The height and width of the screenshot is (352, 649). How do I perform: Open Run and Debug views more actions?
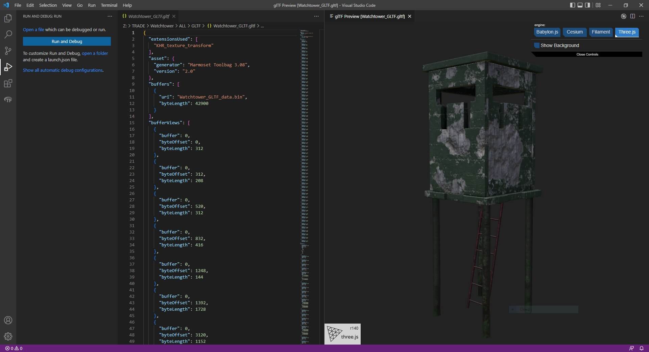click(110, 16)
